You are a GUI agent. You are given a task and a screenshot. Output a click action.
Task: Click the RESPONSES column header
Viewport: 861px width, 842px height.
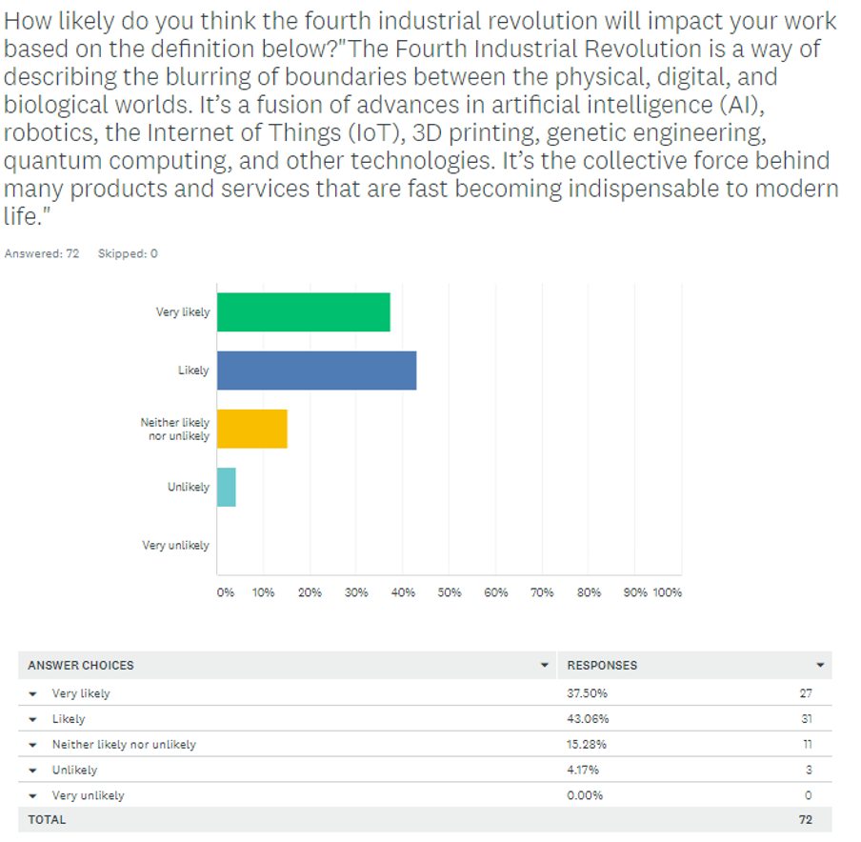point(602,665)
